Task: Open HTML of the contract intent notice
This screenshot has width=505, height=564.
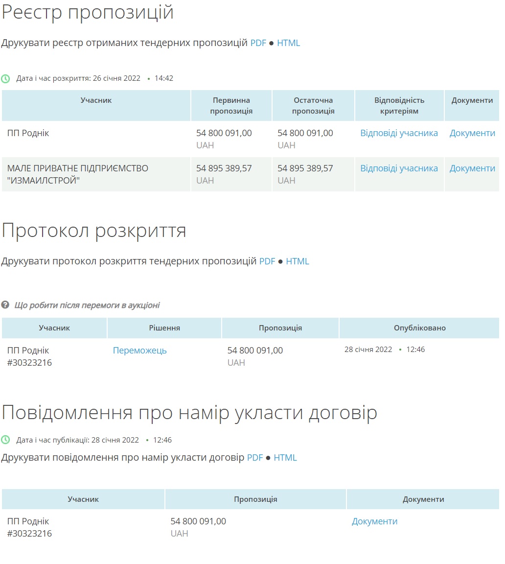Action: coord(285,458)
